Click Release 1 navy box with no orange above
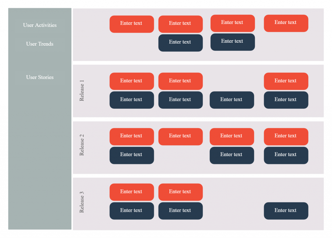This screenshot has height=238, width=332. click(232, 100)
